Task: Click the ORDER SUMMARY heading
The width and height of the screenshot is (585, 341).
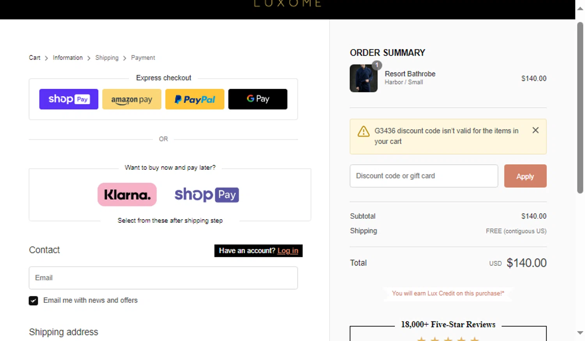Action: 387,53
